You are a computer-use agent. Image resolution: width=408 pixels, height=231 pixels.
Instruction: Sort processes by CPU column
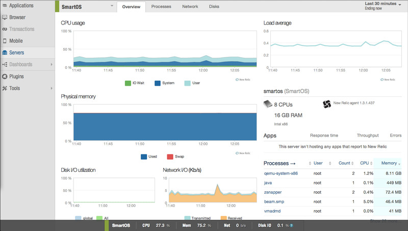tap(364, 163)
